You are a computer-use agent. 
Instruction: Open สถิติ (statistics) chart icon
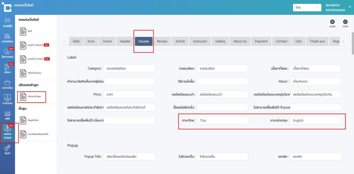[x=7, y=115]
